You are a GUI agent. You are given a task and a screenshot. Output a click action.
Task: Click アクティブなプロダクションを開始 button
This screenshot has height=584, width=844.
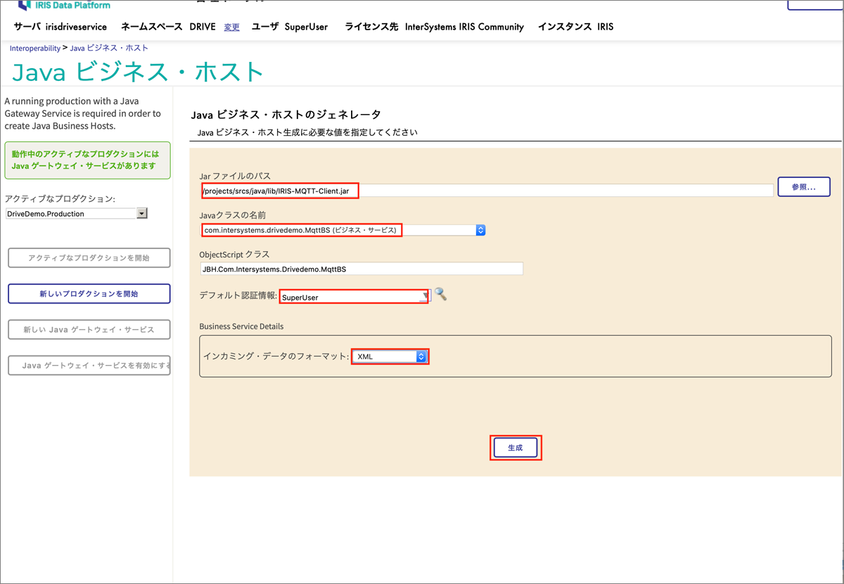(x=89, y=258)
